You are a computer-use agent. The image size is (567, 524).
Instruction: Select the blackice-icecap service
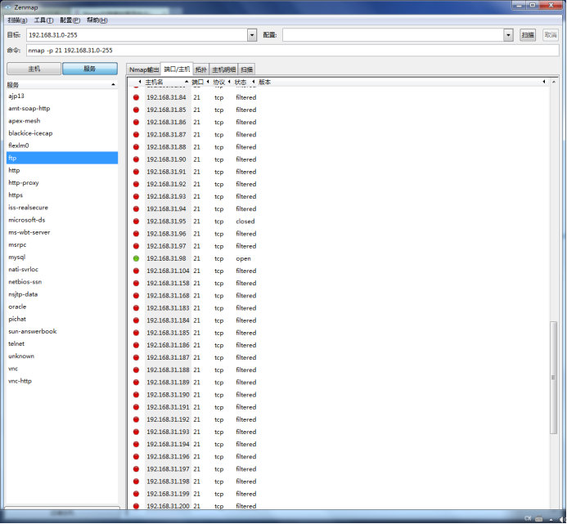pos(62,133)
